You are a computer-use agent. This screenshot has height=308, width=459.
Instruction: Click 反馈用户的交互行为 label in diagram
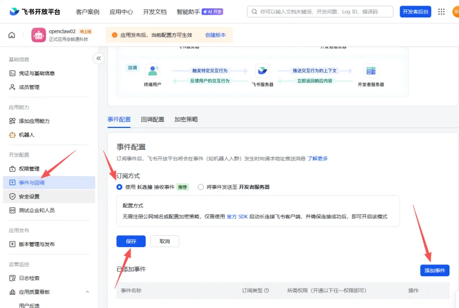point(209,81)
